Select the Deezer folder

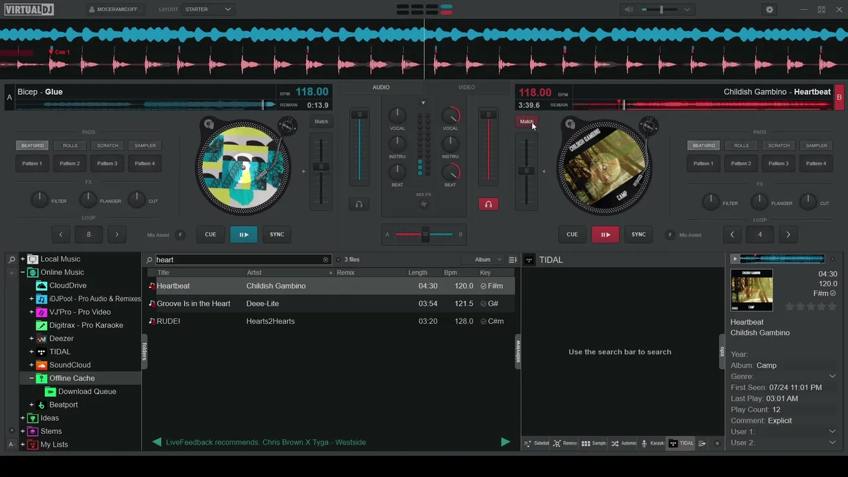tap(61, 339)
